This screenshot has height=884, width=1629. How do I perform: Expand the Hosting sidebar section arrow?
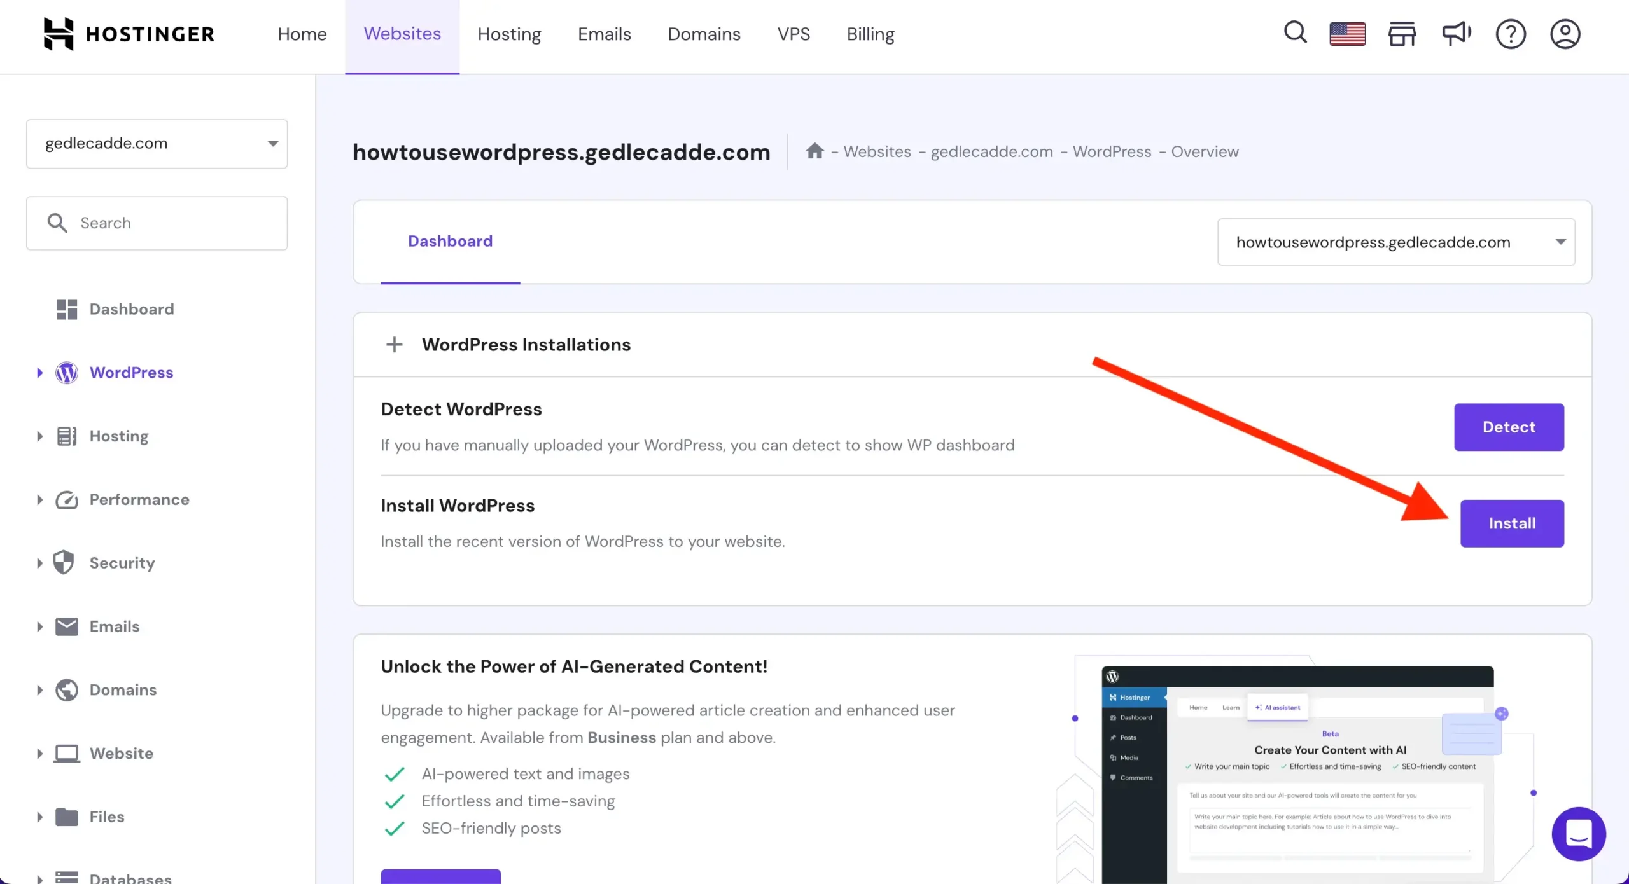(39, 436)
